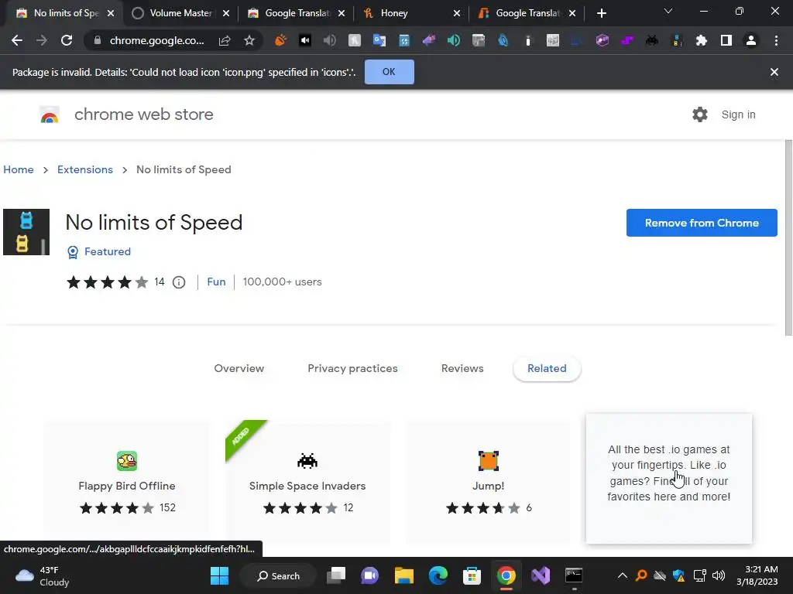793x594 pixels.
Task: Open the .io games promo card
Action: (668, 478)
